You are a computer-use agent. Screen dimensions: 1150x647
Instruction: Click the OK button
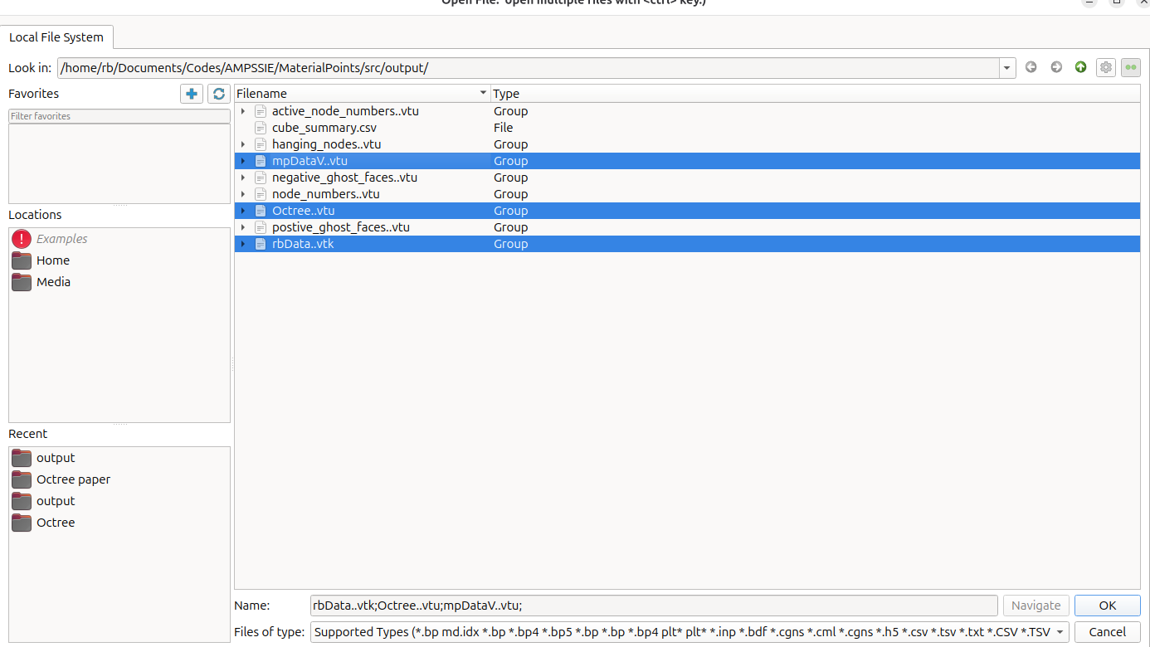(1108, 606)
